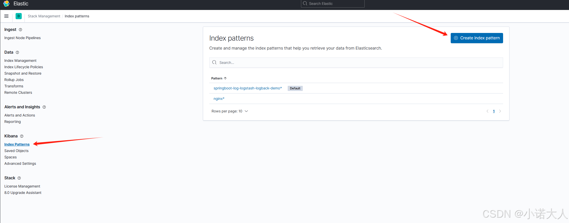
Task: Open Rollup Jobs in sidebar
Action: [x=14, y=80]
